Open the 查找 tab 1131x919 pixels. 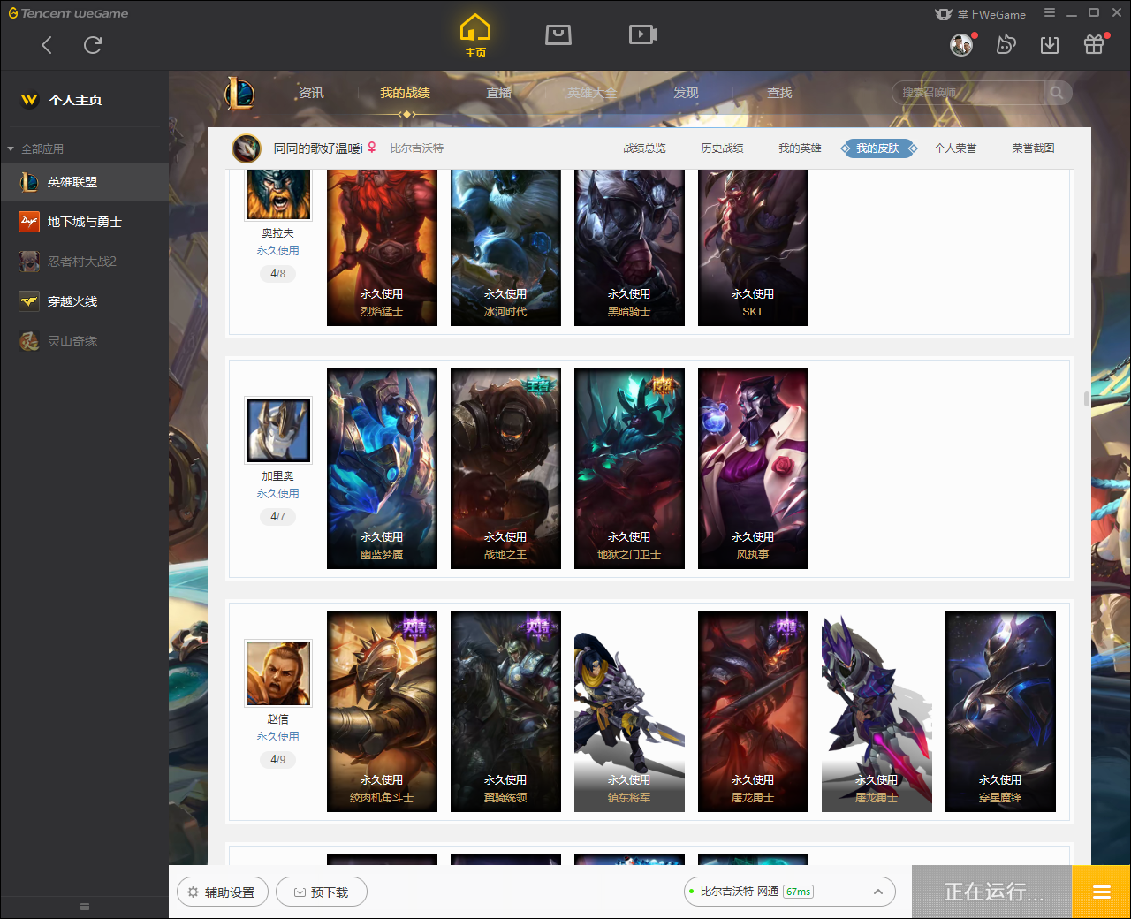coord(779,93)
